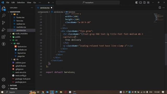Screen dimensions: 167x94
Task: Open package-lock.json file
Action: 23,79
